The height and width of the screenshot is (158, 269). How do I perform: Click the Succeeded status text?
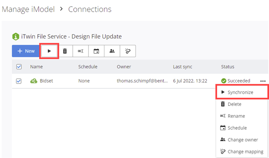click(x=239, y=81)
